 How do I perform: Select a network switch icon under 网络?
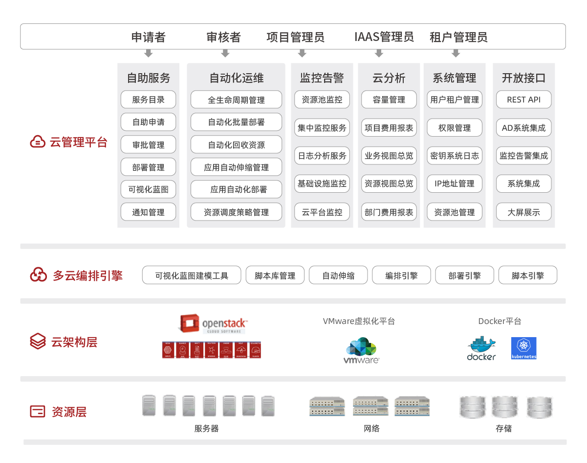pyautogui.click(x=326, y=406)
